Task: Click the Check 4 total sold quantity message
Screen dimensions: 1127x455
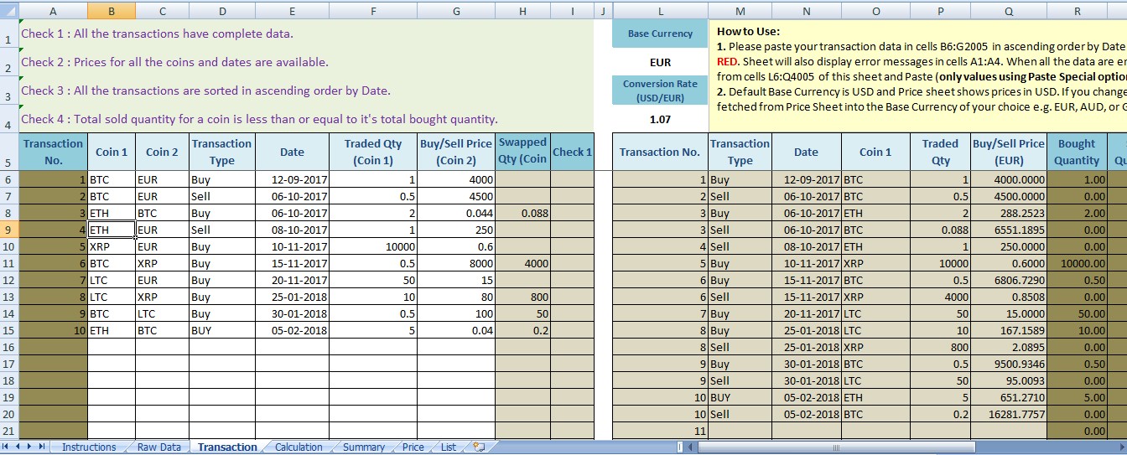Action: pos(259,119)
